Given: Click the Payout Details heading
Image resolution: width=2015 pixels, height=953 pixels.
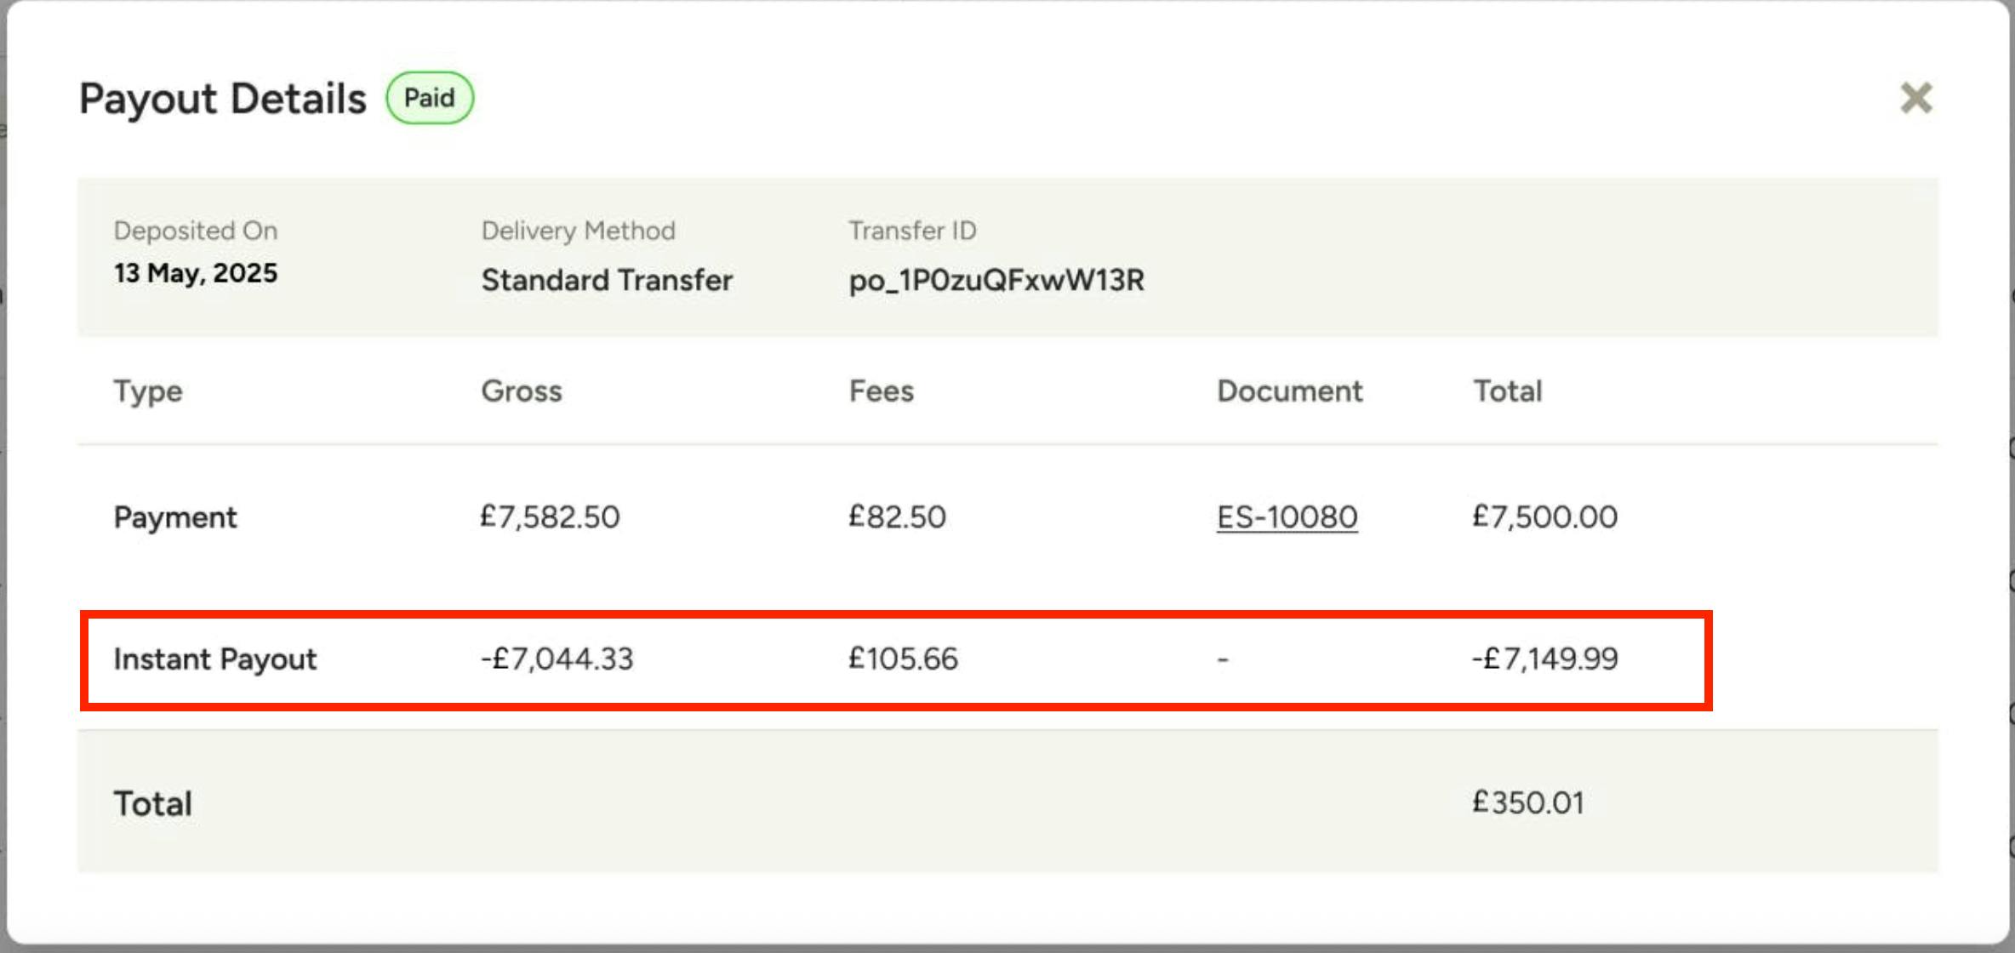Looking at the screenshot, I should (223, 99).
